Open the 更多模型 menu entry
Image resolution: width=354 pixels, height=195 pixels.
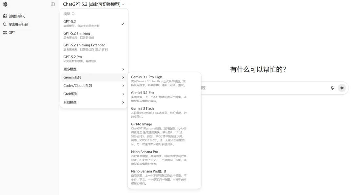94,69
